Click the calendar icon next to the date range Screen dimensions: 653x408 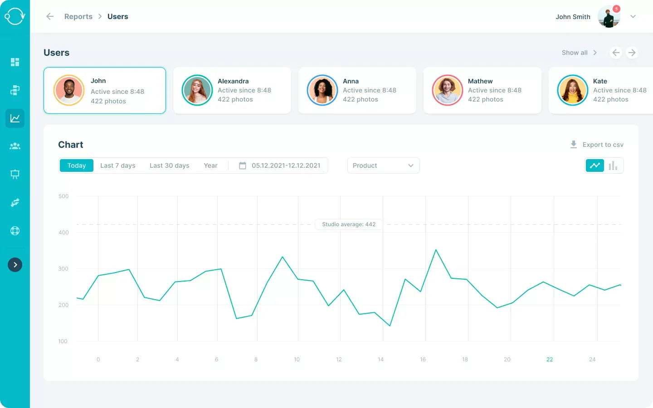tap(243, 165)
